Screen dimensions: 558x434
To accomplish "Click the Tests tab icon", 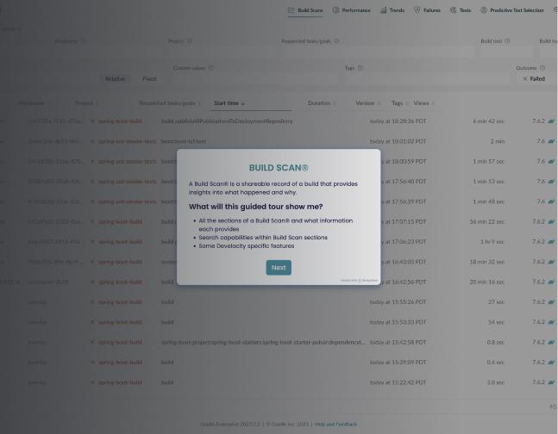I will tap(453, 10).
